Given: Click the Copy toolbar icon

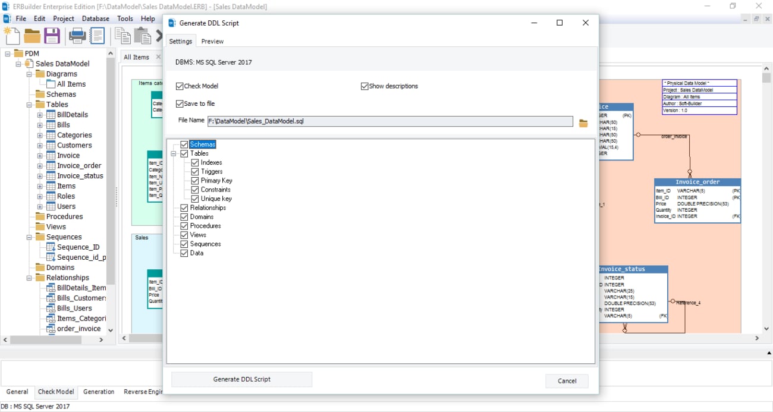Looking at the screenshot, I should [122, 36].
